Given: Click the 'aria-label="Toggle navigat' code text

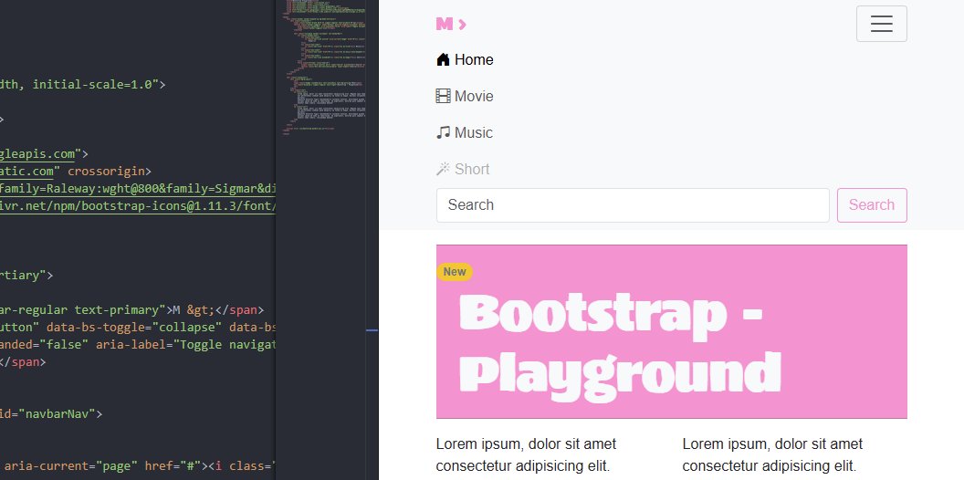Looking at the screenshot, I should 185,344.
